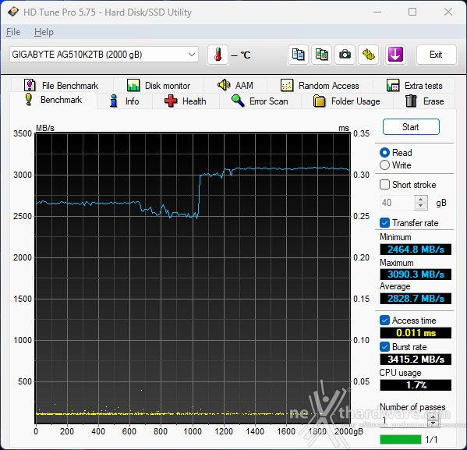Click the Exit button
The height and width of the screenshot is (450, 467).
436,55
